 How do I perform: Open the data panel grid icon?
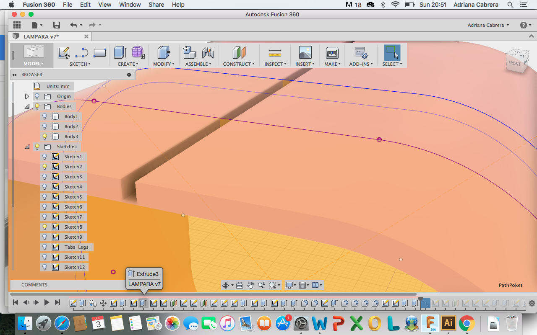[x=17, y=25]
